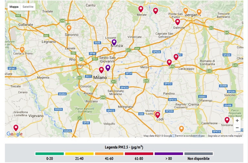Zoom out with the minus button
248x163 pixels.
coord(237,128)
